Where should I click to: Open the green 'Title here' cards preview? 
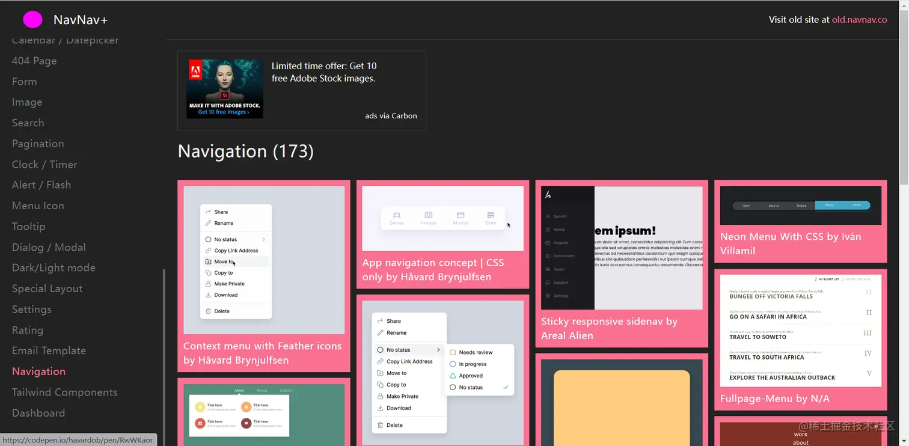click(x=264, y=415)
